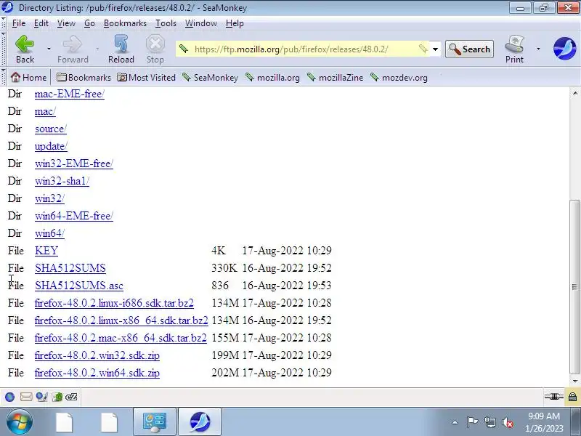
Task: Open the Window menu
Action: click(x=201, y=23)
